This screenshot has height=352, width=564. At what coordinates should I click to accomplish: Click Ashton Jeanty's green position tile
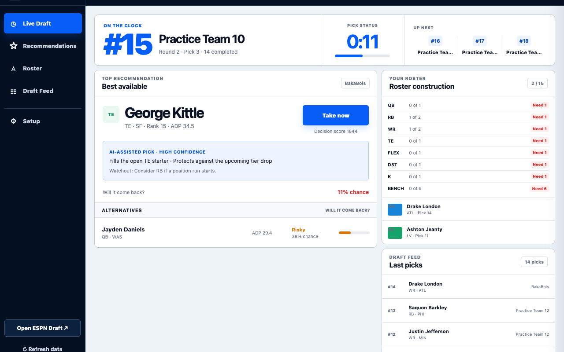click(395, 232)
